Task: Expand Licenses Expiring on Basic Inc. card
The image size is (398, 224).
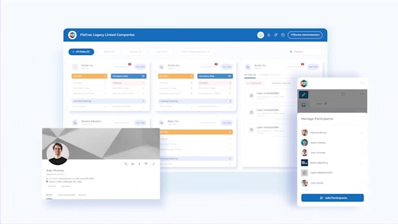Action: click(195, 158)
